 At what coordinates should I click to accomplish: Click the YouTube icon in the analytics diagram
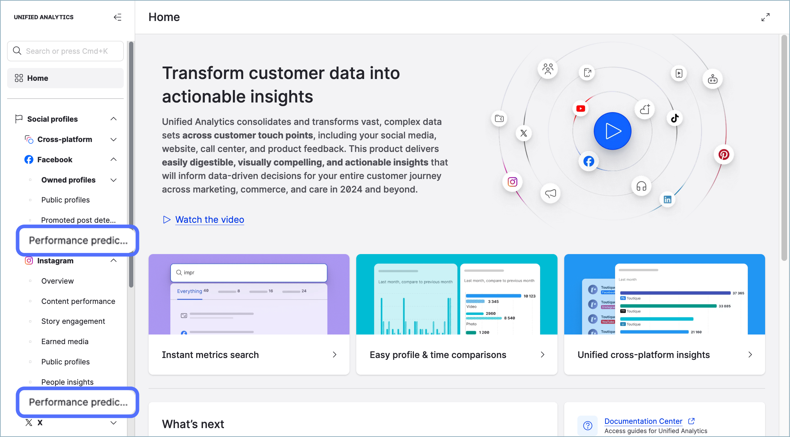580,109
